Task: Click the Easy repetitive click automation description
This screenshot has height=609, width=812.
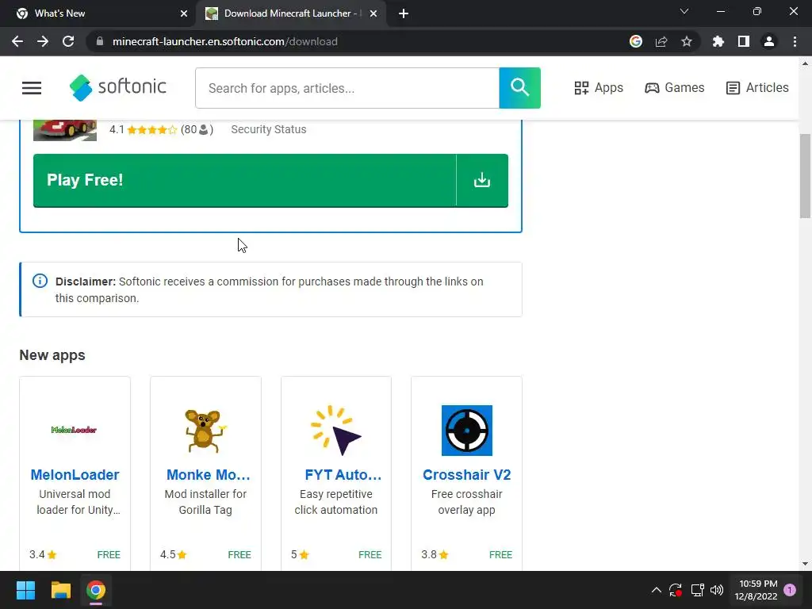Action: click(x=336, y=502)
